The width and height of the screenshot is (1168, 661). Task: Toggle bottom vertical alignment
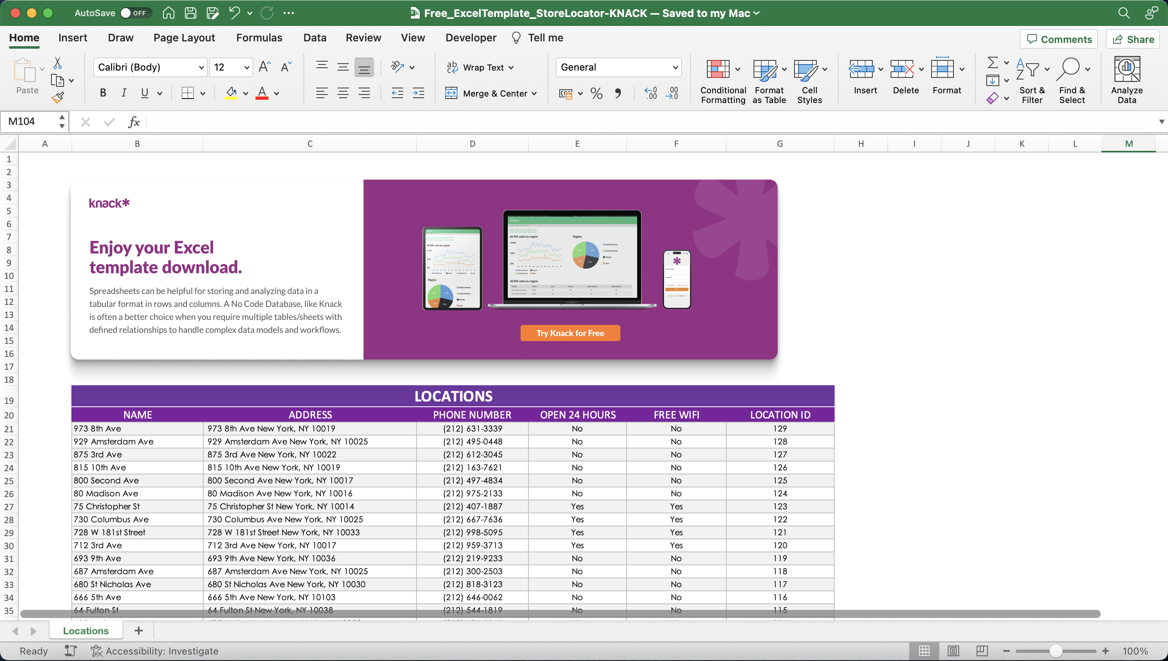click(364, 67)
